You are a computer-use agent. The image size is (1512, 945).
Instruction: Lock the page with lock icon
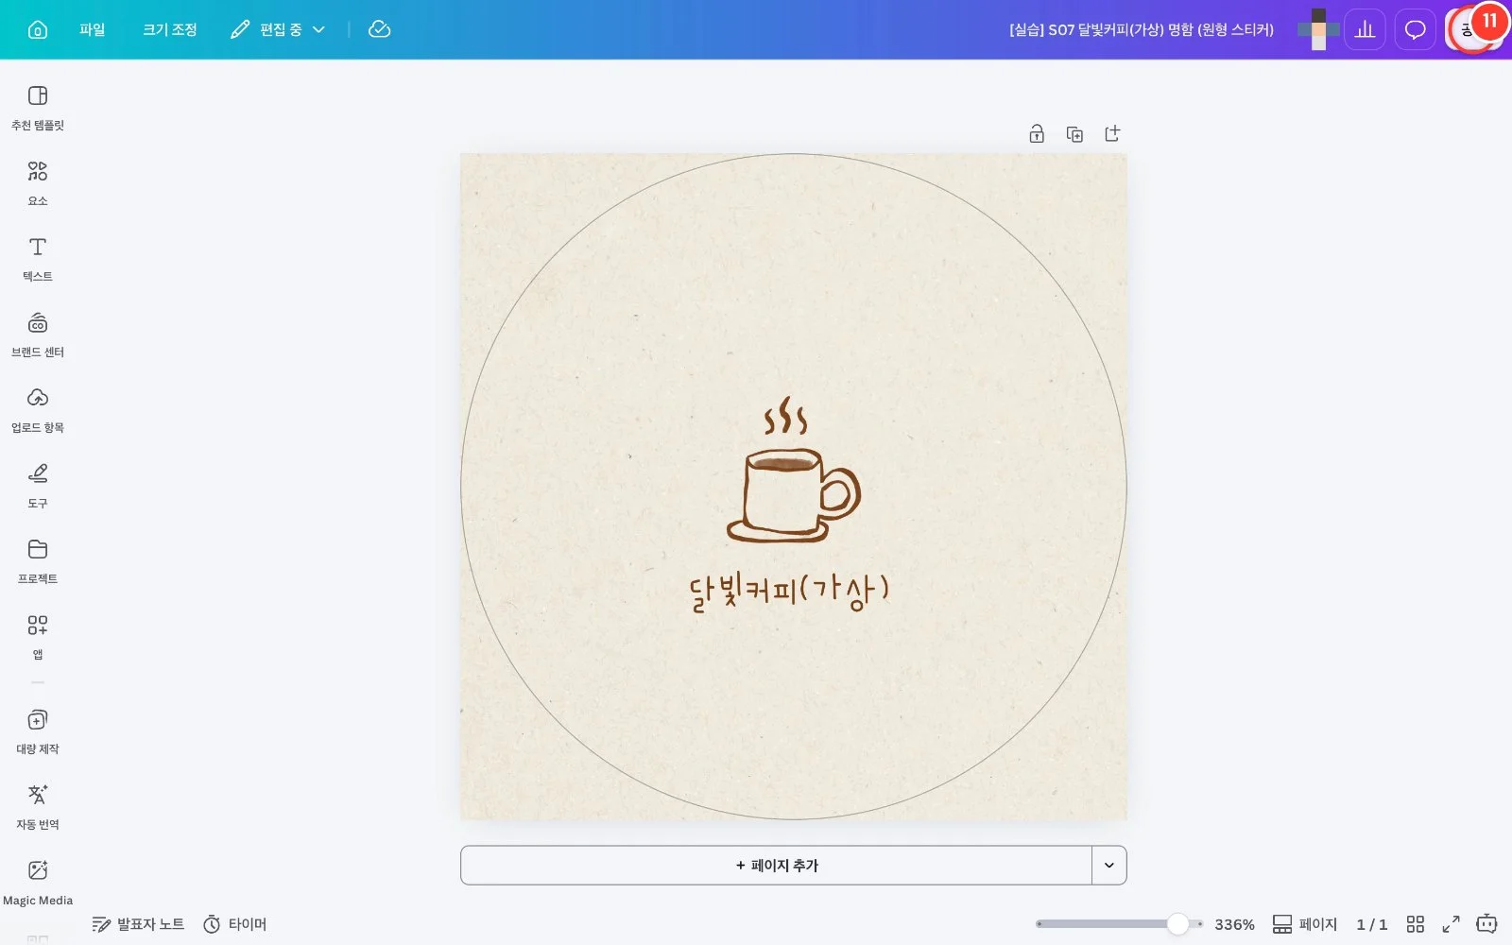[x=1037, y=133]
